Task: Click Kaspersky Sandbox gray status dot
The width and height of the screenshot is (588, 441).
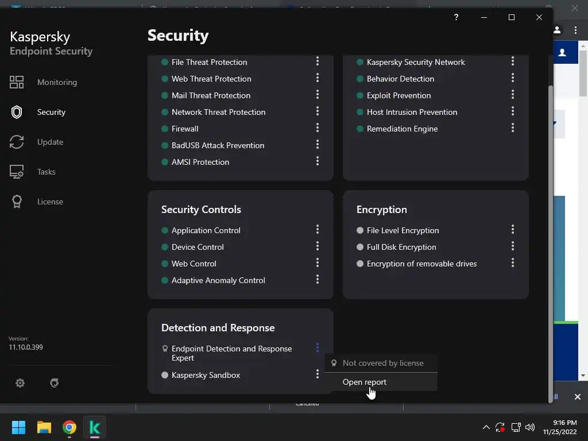Action: 164,375
